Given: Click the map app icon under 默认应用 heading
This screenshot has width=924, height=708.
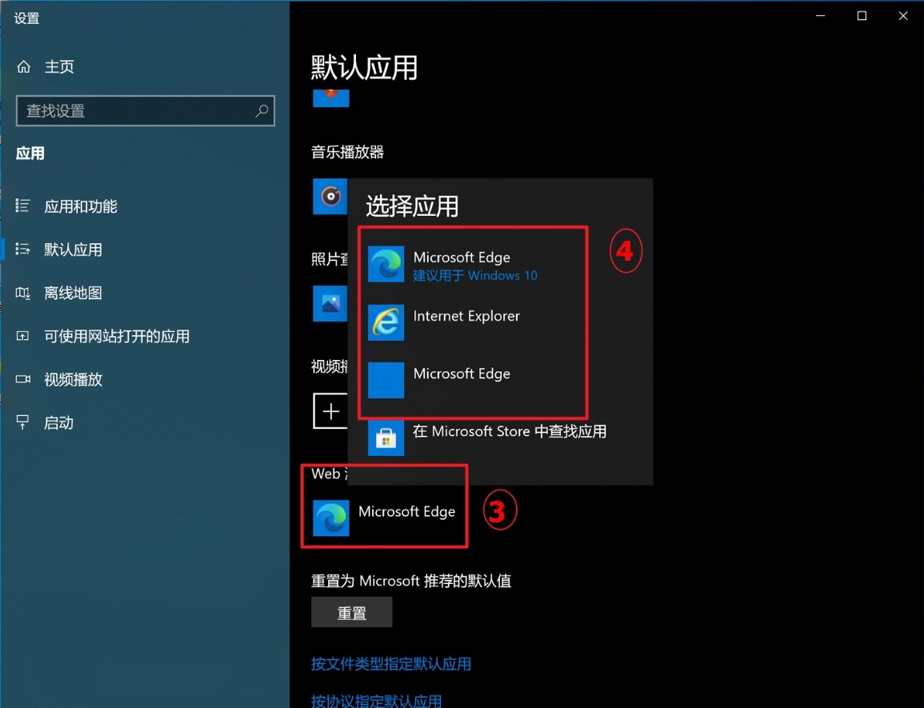Looking at the screenshot, I should [x=330, y=98].
